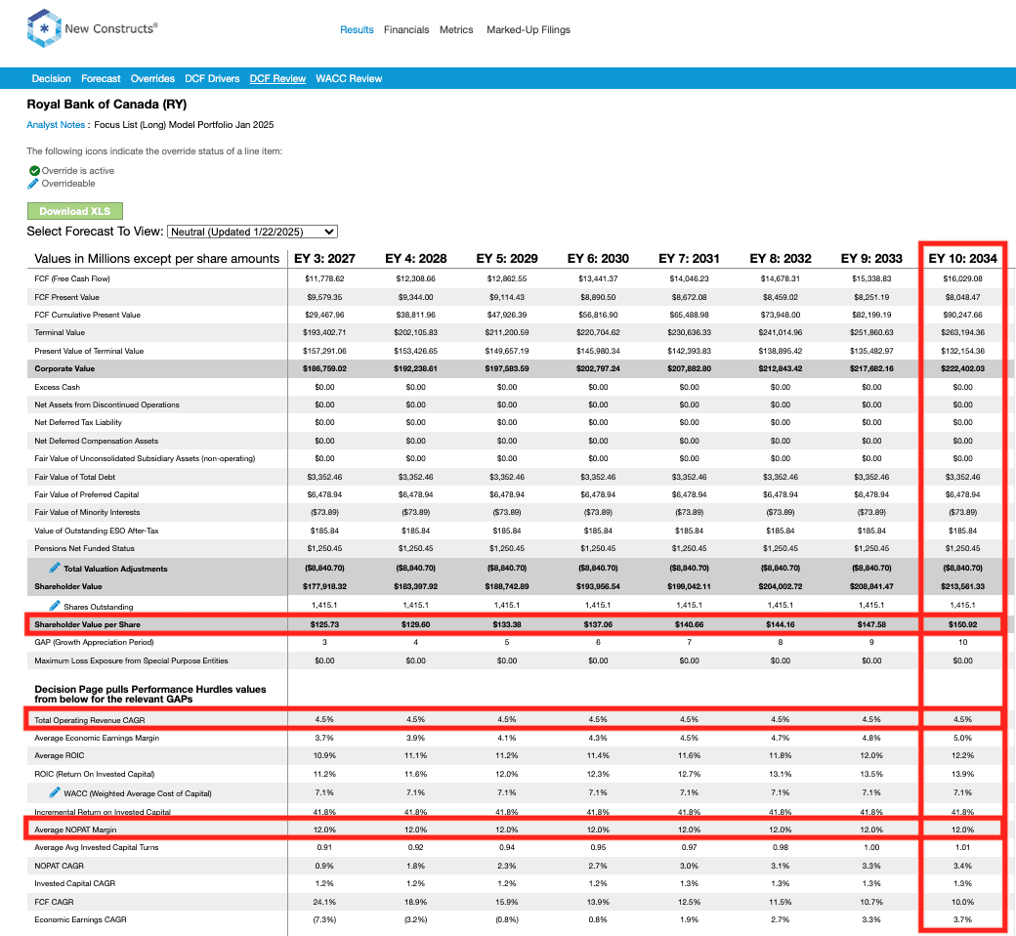
Task: Open the Select Forecast To View dropdown
Action: click(252, 232)
